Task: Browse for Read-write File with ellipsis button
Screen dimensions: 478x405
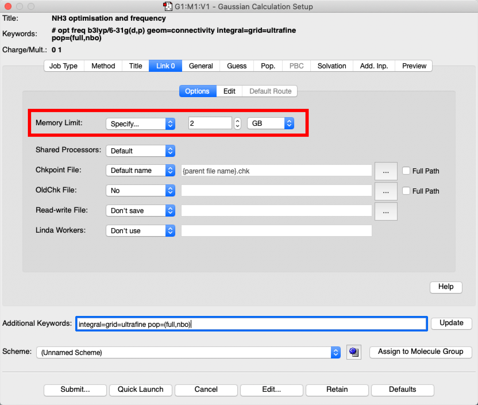Action: [x=386, y=211]
